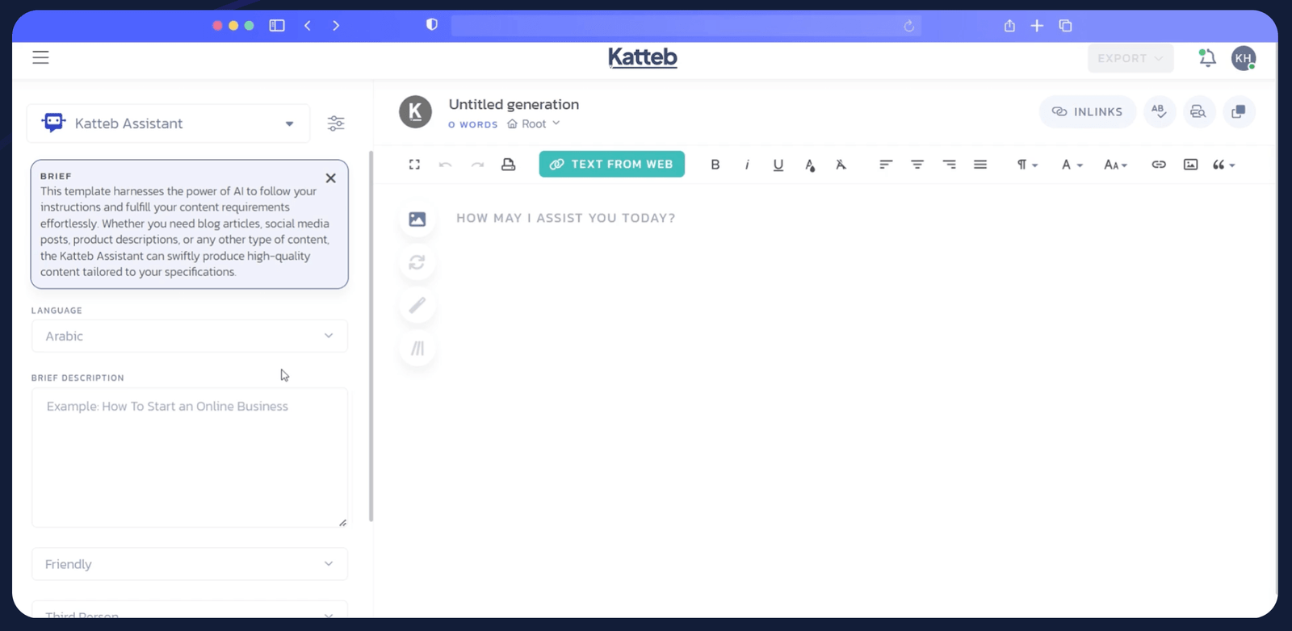Viewport: 1292px width, 631px height.
Task: Click the Text From Web button
Action: click(x=612, y=165)
